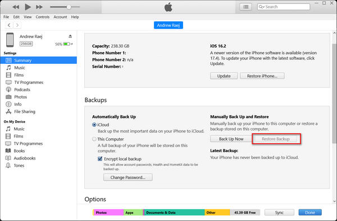337x221 pixels.
Task: Select the iCloud backup radio button
Action: point(94,125)
